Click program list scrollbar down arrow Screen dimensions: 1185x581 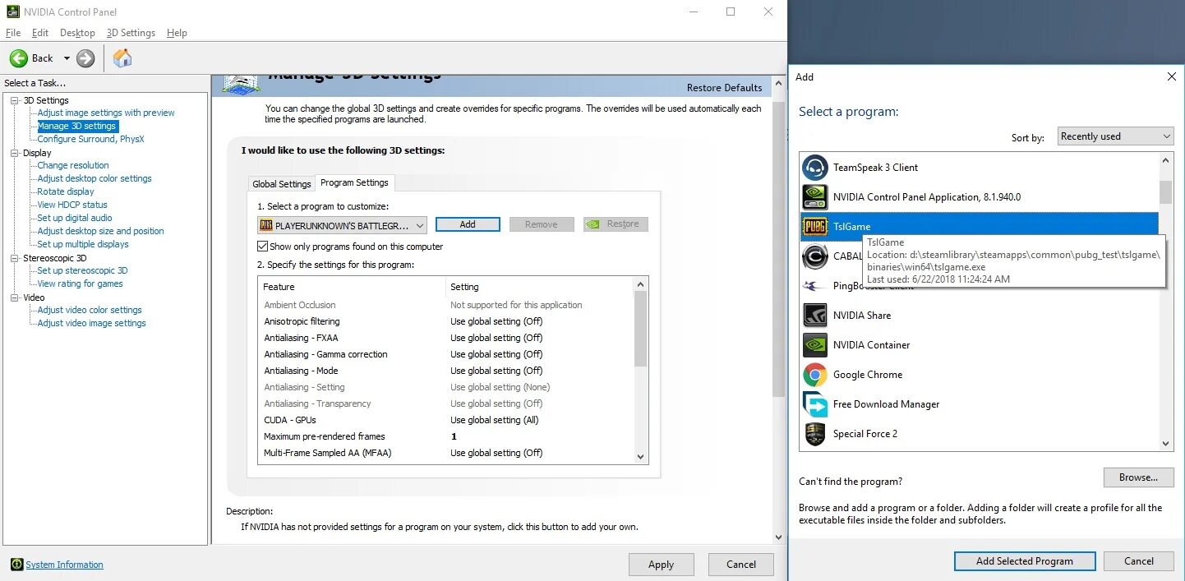click(x=1165, y=444)
